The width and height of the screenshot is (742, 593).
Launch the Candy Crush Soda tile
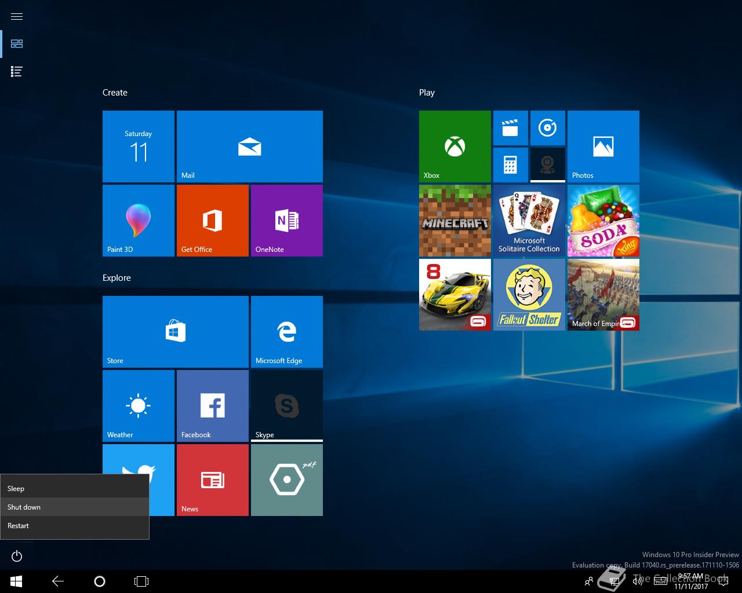[603, 221]
